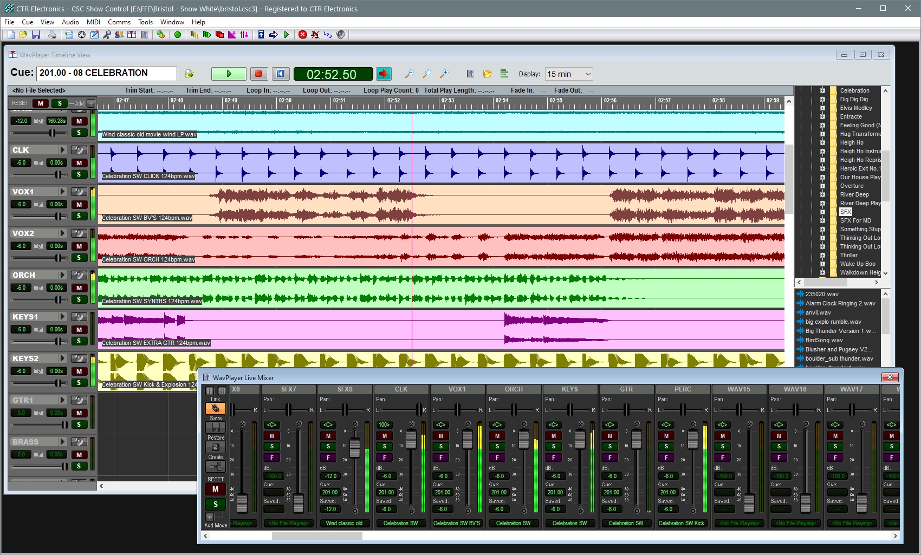Expand the SFX folder in the cue tree

coord(824,212)
